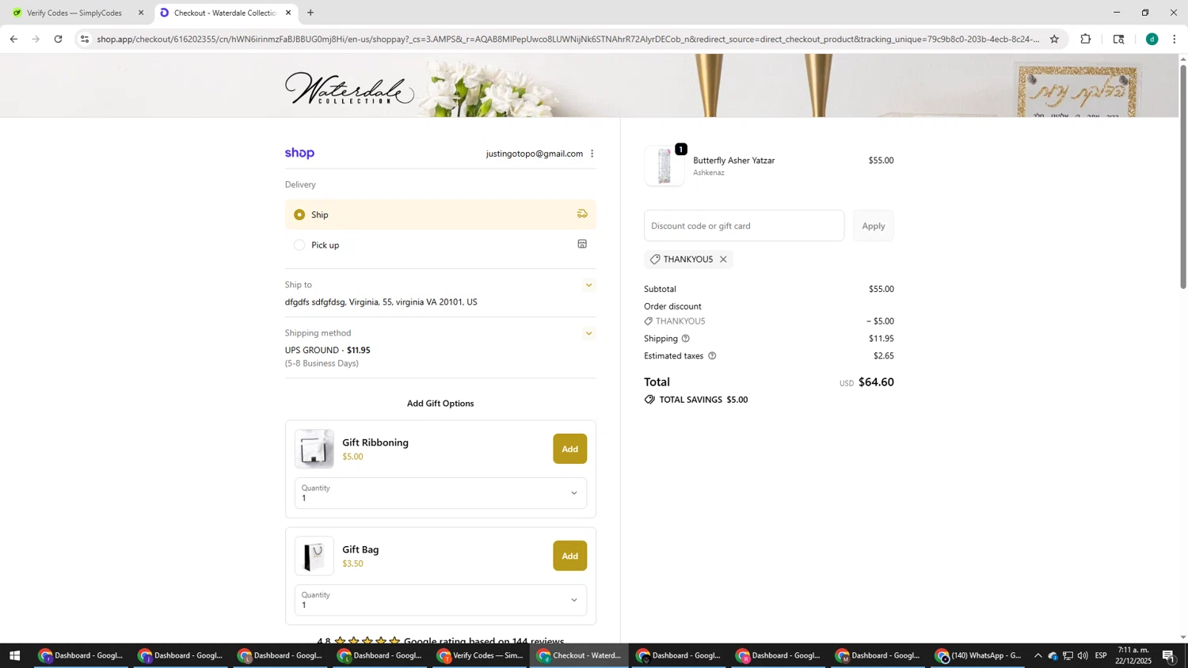Click the network icon in system tray
Image resolution: width=1188 pixels, height=668 pixels.
click(1068, 655)
